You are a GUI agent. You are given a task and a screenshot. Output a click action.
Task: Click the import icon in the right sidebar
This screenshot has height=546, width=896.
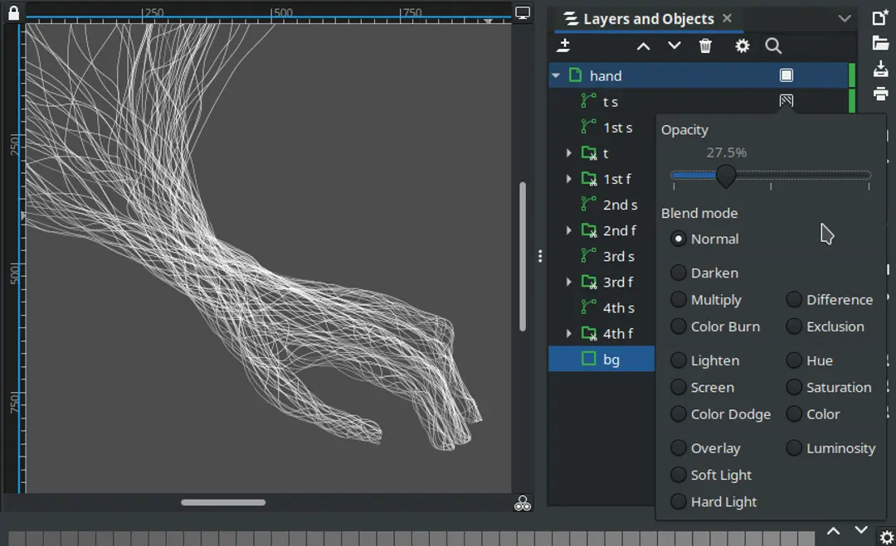tap(880, 69)
